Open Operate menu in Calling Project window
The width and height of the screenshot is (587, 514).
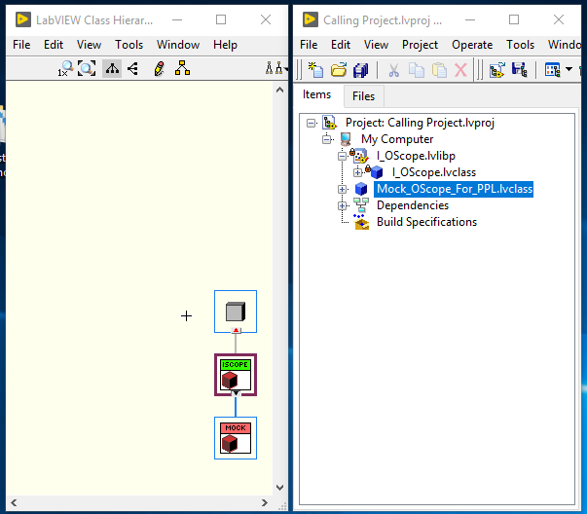pos(472,45)
